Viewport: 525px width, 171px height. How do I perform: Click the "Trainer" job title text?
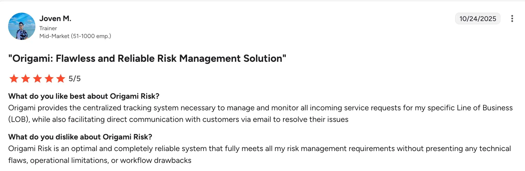tap(48, 28)
